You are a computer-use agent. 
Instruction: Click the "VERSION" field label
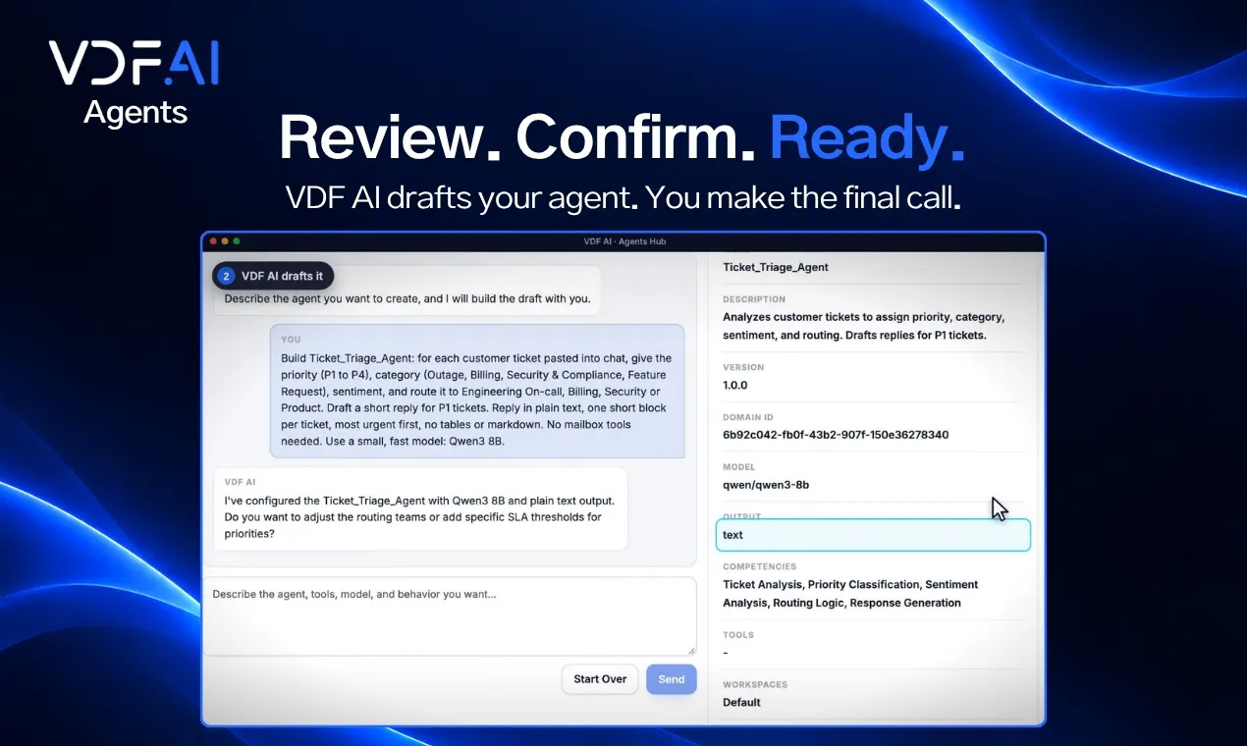(743, 367)
